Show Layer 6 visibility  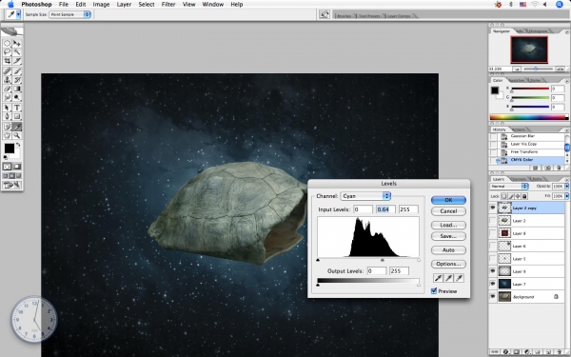[x=493, y=246]
